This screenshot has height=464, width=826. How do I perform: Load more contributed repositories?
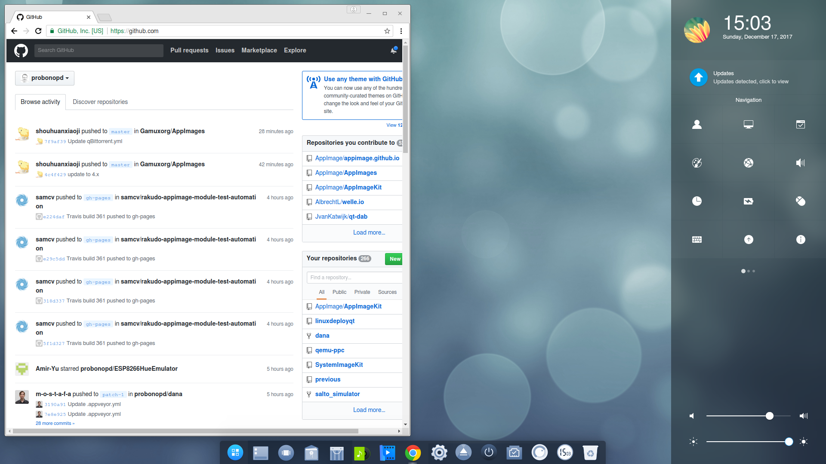(369, 232)
